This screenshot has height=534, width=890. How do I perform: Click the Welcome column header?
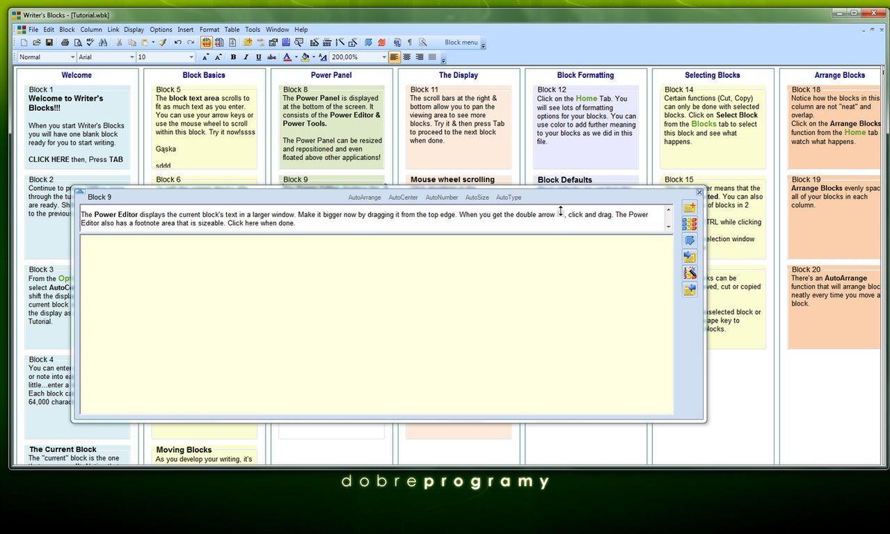pyautogui.click(x=77, y=75)
